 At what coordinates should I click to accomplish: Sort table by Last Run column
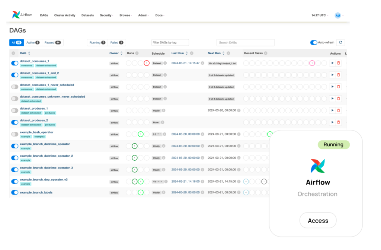click(180, 53)
